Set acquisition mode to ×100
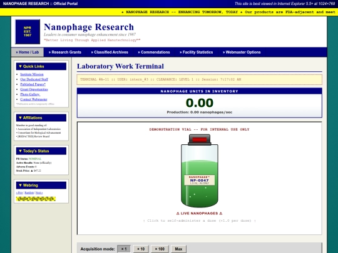The image size is (338, 253). point(160,249)
